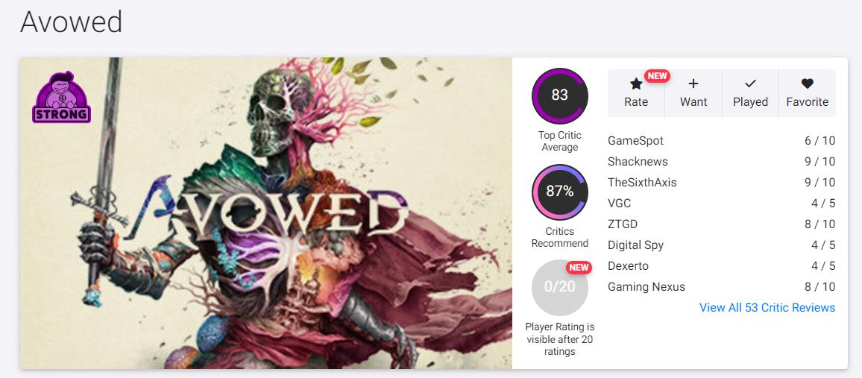Open the Dexerto review

(x=628, y=266)
